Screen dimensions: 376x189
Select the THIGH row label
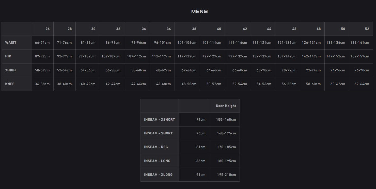(x=10, y=70)
